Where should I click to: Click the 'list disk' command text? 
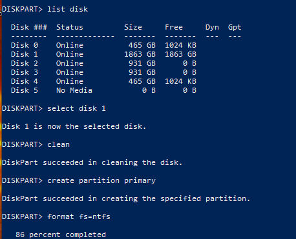67,9
